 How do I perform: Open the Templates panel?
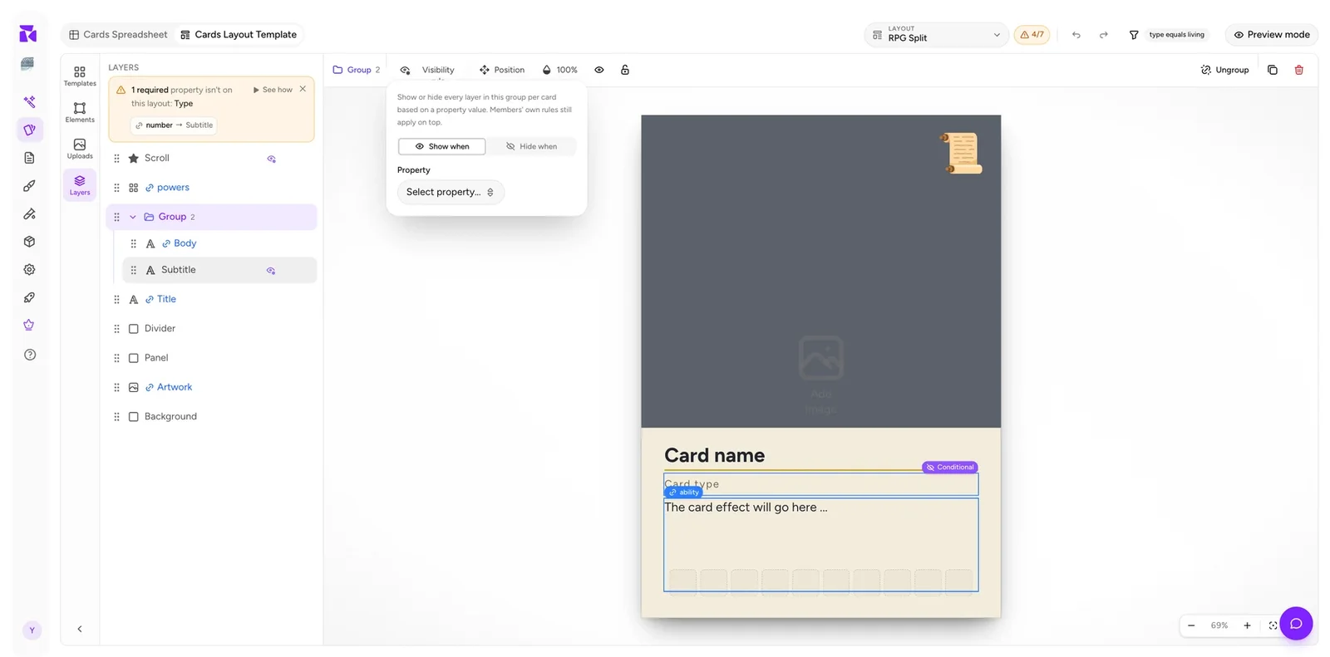[x=80, y=76]
